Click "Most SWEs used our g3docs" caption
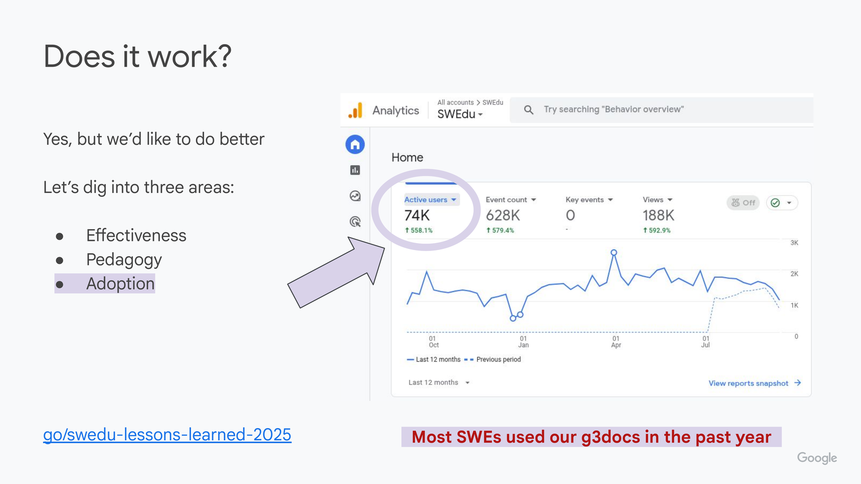The height and width of the screenshot is (484, 861). tap(591, 437)
